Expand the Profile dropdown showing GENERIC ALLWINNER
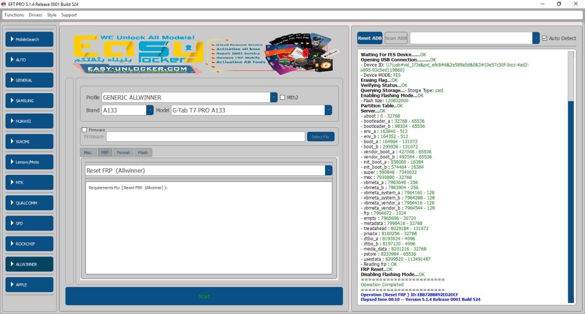 point(274,97)
